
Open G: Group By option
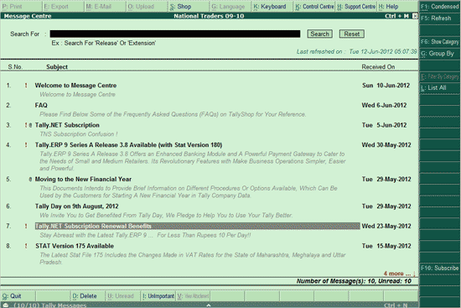[439, 54]
